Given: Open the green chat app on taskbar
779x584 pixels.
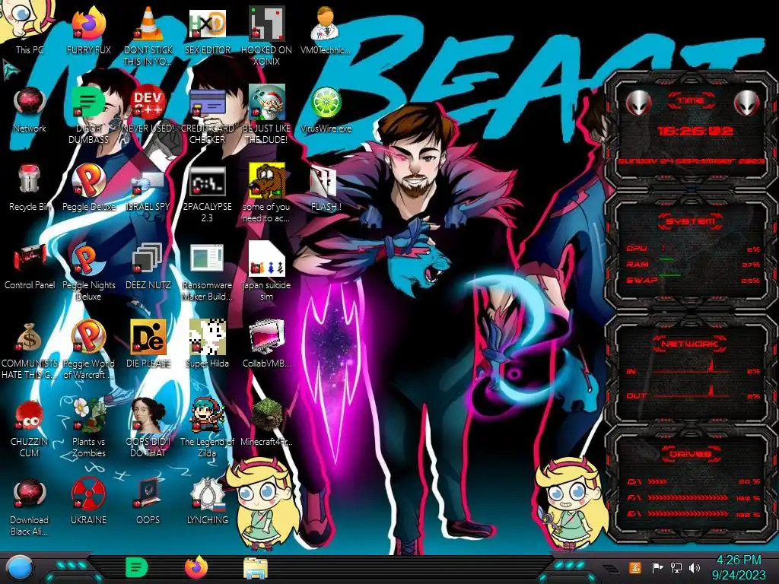Looking at the screenshot, I should 137,567.
